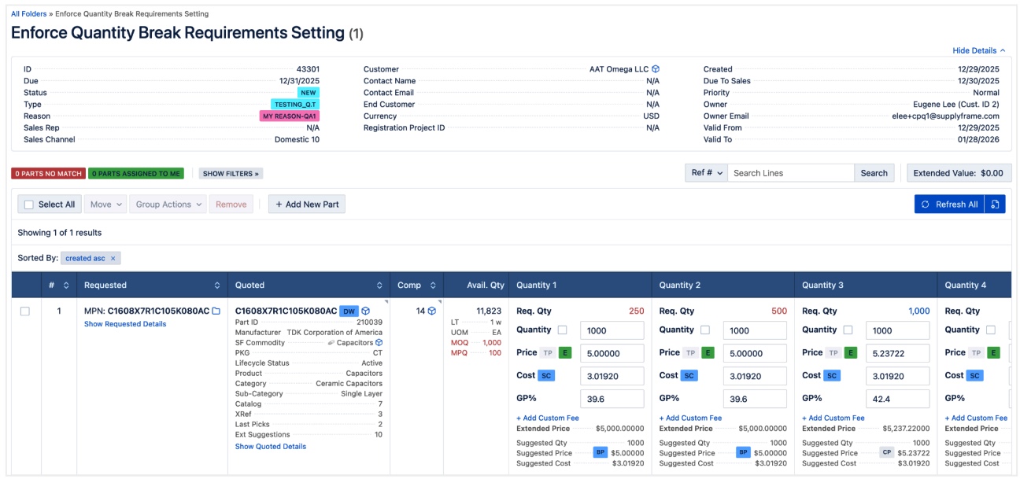Remove the created asc sort tag

point(113,259)
